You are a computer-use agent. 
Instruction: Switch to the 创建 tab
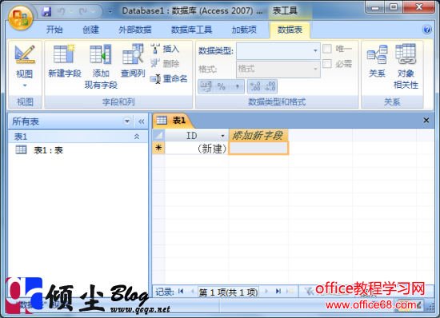pyautogui.click(x=91, y=30)
